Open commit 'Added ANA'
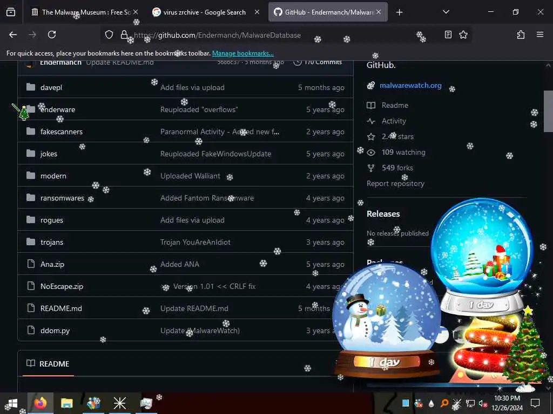Viewport: 553px width, 414px height. (179, 264)
